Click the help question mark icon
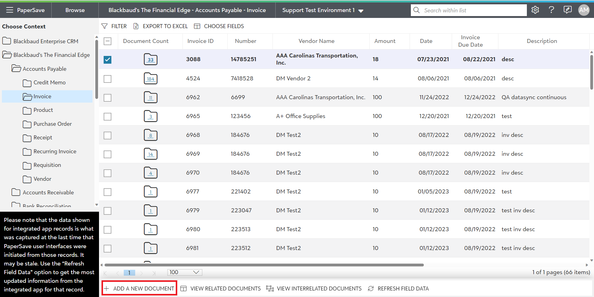This screenshot has width=594, height=297. point(551,10)
